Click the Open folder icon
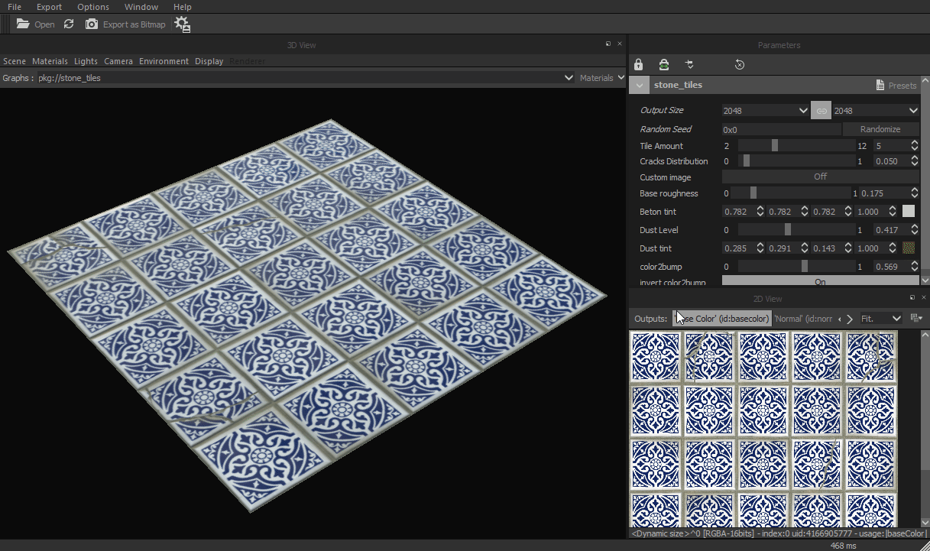The image size is (930, 551). (23, 24)
